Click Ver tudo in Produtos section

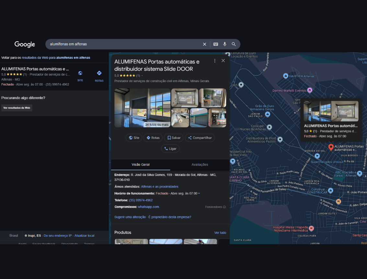pyautogui.click(x=220, y=233)
